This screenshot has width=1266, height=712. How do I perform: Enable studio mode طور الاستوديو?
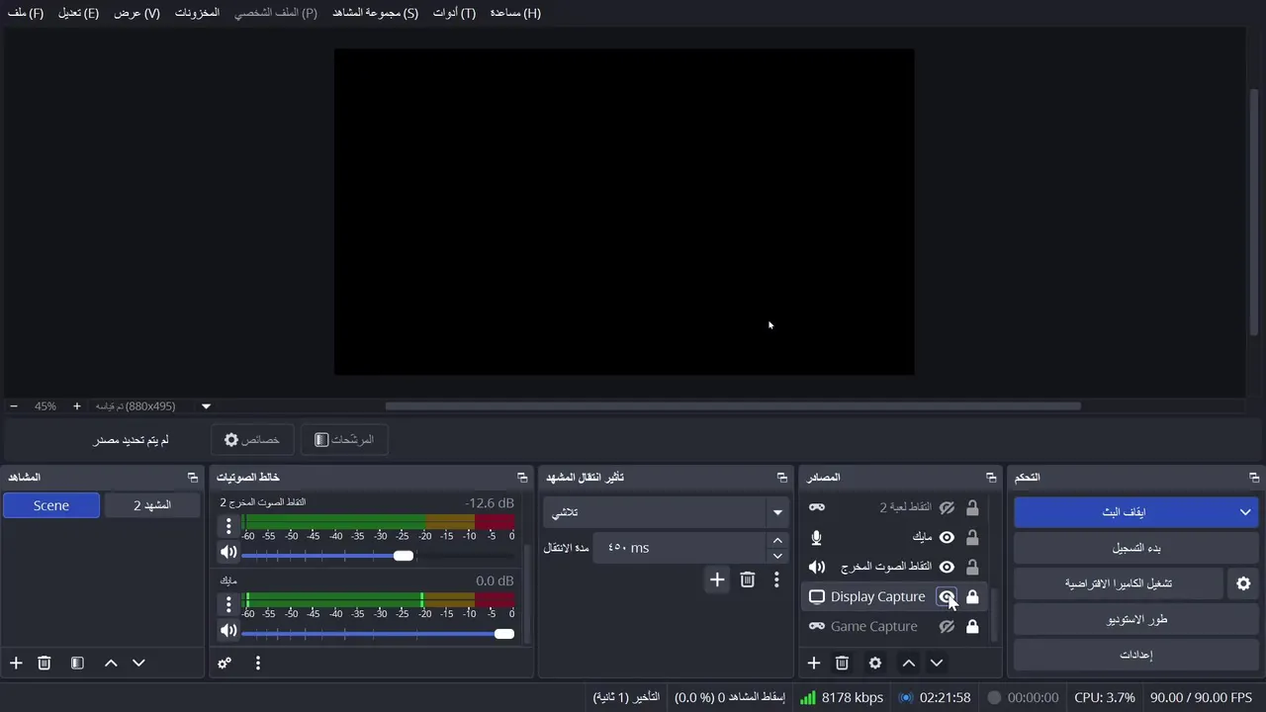[1136, 619]
